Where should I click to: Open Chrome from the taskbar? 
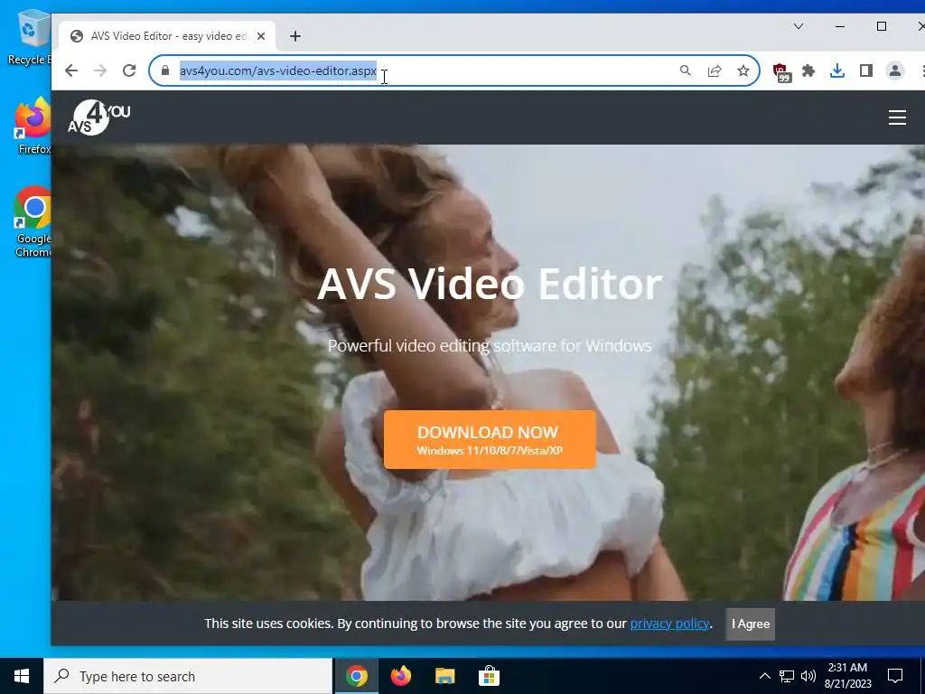[x=356, y=676]
